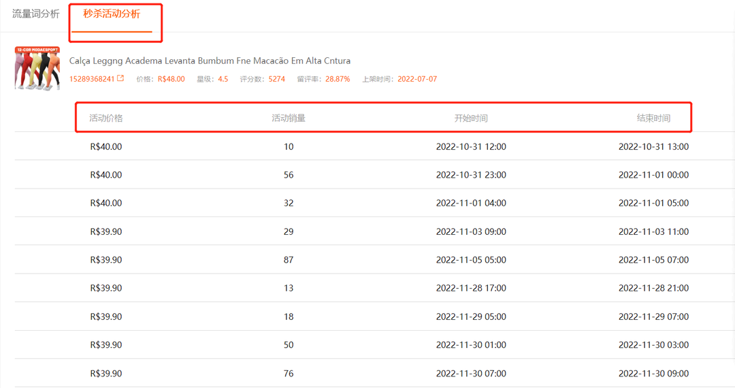The height and width of the screenshot is (388, 735).
Task: Click the 5274 review count value
Action: tap(276, 79)
